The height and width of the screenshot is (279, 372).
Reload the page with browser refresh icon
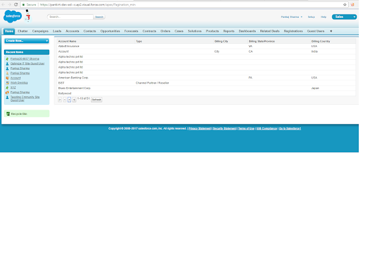(16, 5)
